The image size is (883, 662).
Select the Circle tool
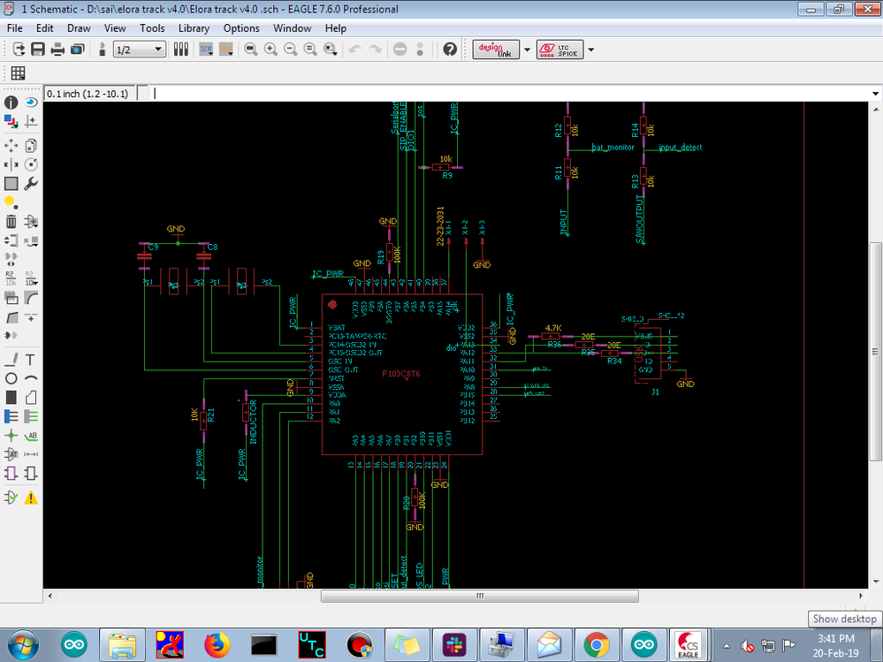[11, 378]
